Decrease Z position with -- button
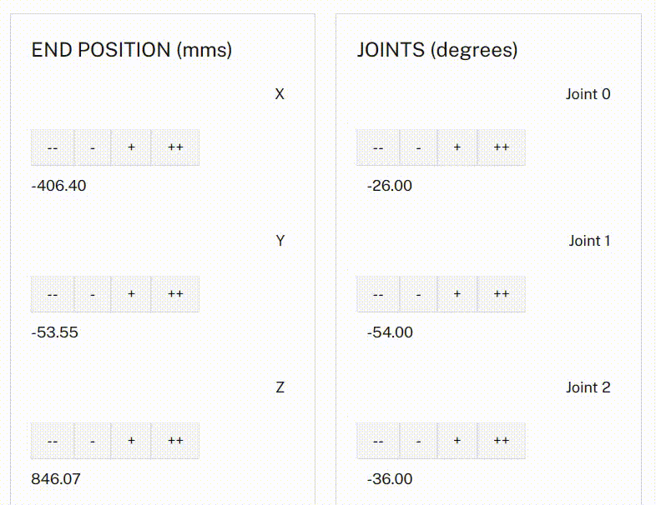656x505 pixels. (x=53, y=441)
